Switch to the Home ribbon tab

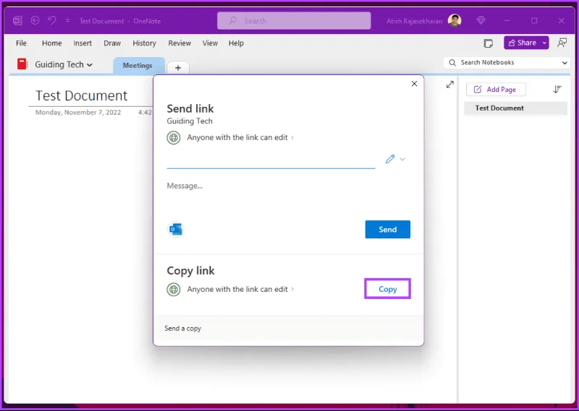pyautogui.click(x=51, y=43)
